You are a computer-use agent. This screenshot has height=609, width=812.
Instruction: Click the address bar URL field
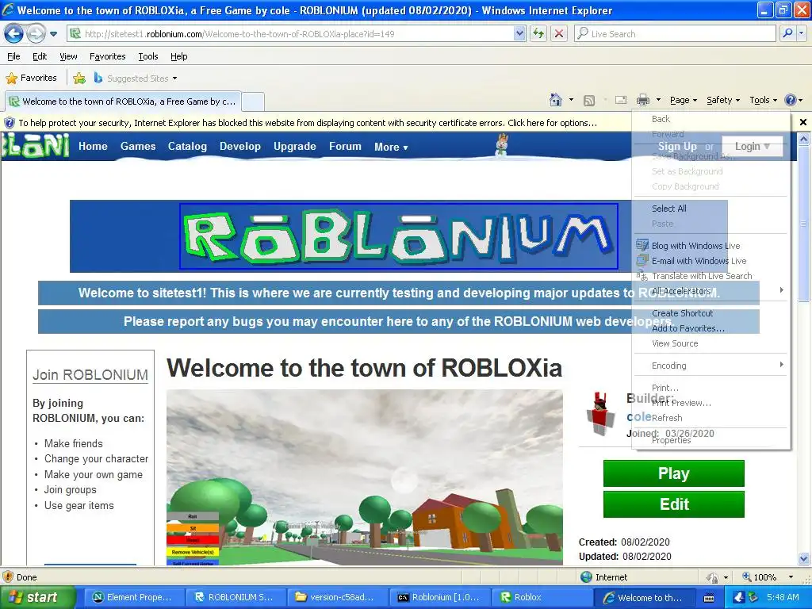(x=291, y=34)
